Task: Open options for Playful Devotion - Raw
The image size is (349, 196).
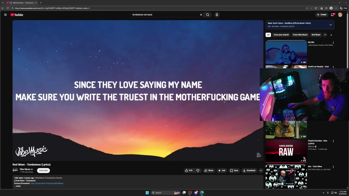Action: tap(333, 141)
